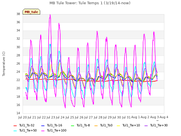Screen dimensions: 181x136
Task: Click the Jul 24 x-axis label
Action: [60, 117]
